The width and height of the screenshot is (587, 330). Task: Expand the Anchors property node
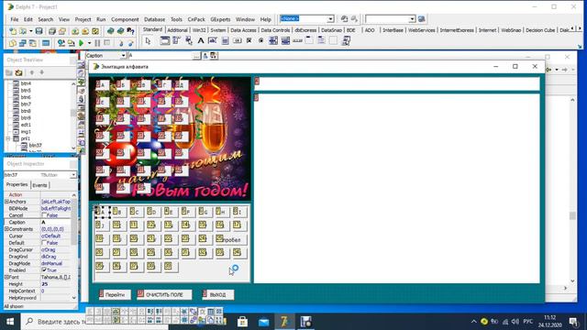tap(6, 202)
